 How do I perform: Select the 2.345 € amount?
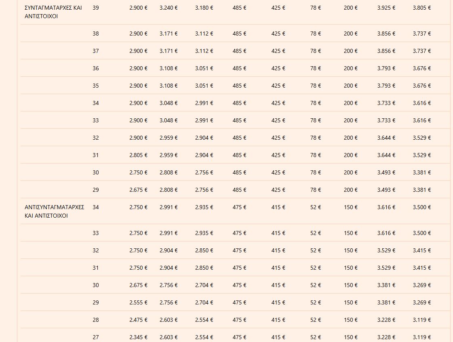coord(138,337)
